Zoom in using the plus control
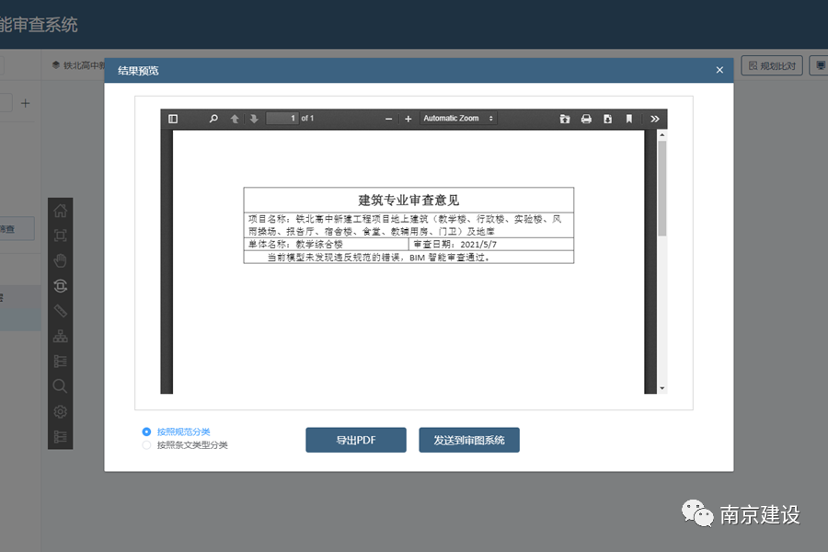Image resolution: width=828 pixels, height=552 pixels. [x=408, y=119]
